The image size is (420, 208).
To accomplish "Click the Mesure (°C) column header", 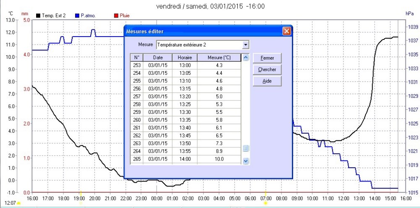I will pos(219,57).
